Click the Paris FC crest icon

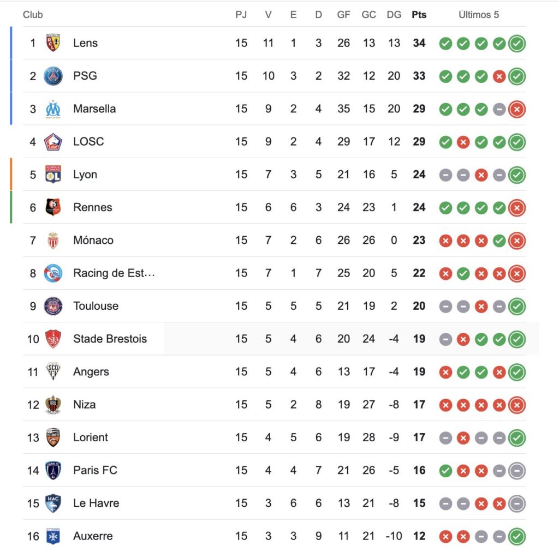[x=53, y=470]
